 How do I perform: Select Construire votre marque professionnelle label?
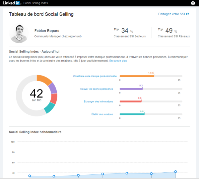[95, 76]
